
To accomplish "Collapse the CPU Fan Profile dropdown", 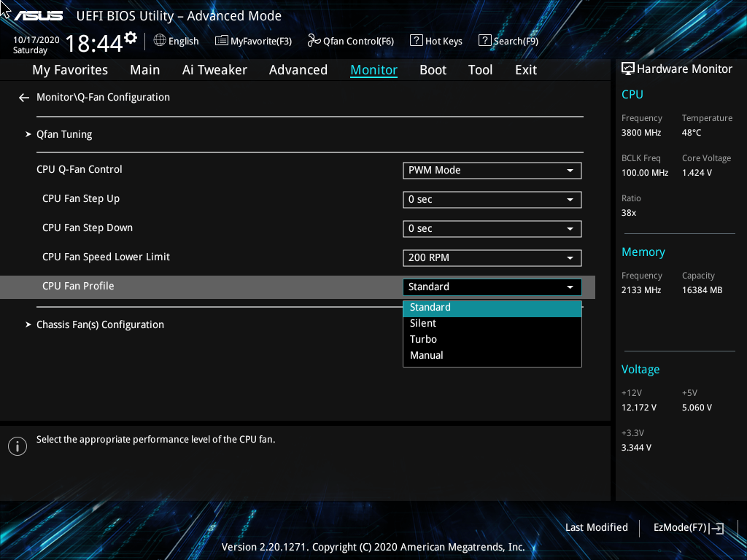I will click(492, 287).
